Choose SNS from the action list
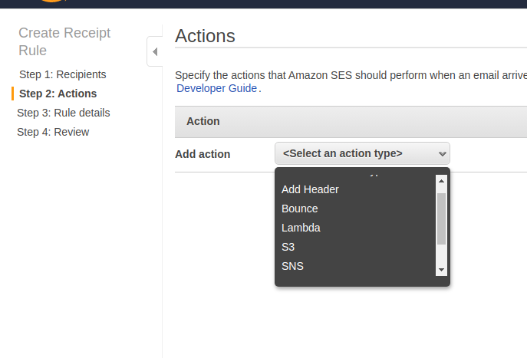The width and height of the screenshot is (527, 358). 292,266
